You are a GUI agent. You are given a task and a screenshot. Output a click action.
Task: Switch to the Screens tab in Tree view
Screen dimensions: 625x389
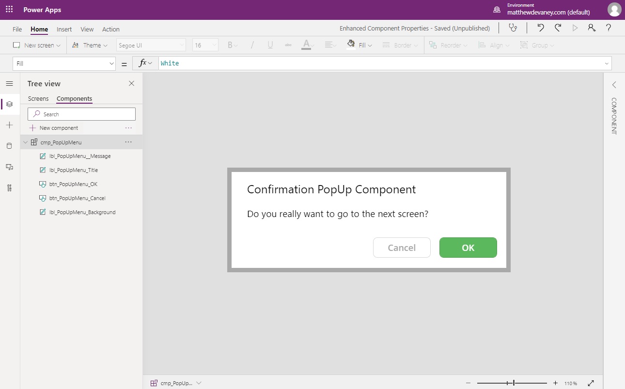(38, 98)
